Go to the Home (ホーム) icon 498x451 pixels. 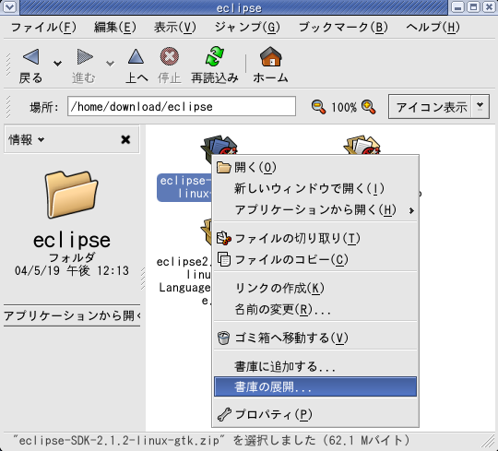point(270,56)
